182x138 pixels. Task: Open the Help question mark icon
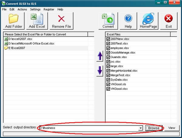[x=128, y=18]
